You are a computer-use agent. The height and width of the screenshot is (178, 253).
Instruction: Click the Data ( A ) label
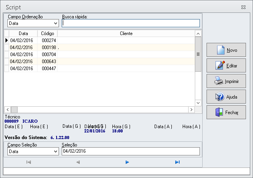pyautogui.click(x=163, y=127)
